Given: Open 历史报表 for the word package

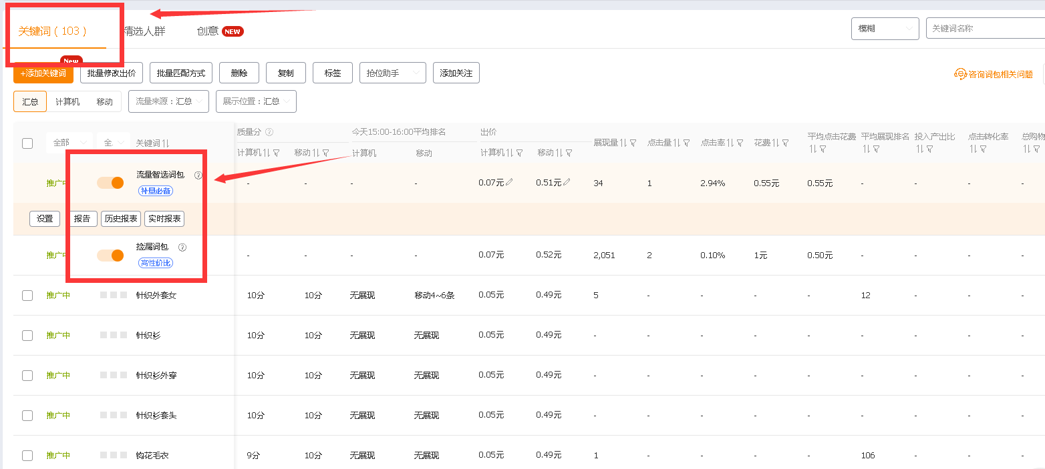Looking at the screenshot, I should point(121,219).
